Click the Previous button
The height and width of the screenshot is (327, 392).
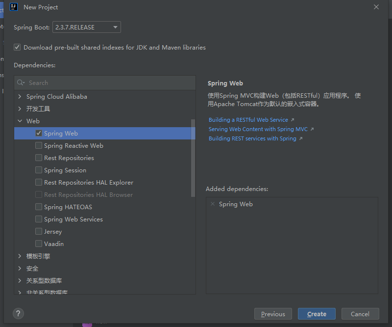(x=273, y=314)
